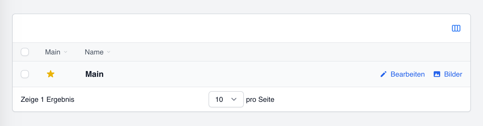Screen dimensions: 483x126
Task: Click the word Ergebnis in the footer
Action: pyautogui.click(x=61, y=100)
